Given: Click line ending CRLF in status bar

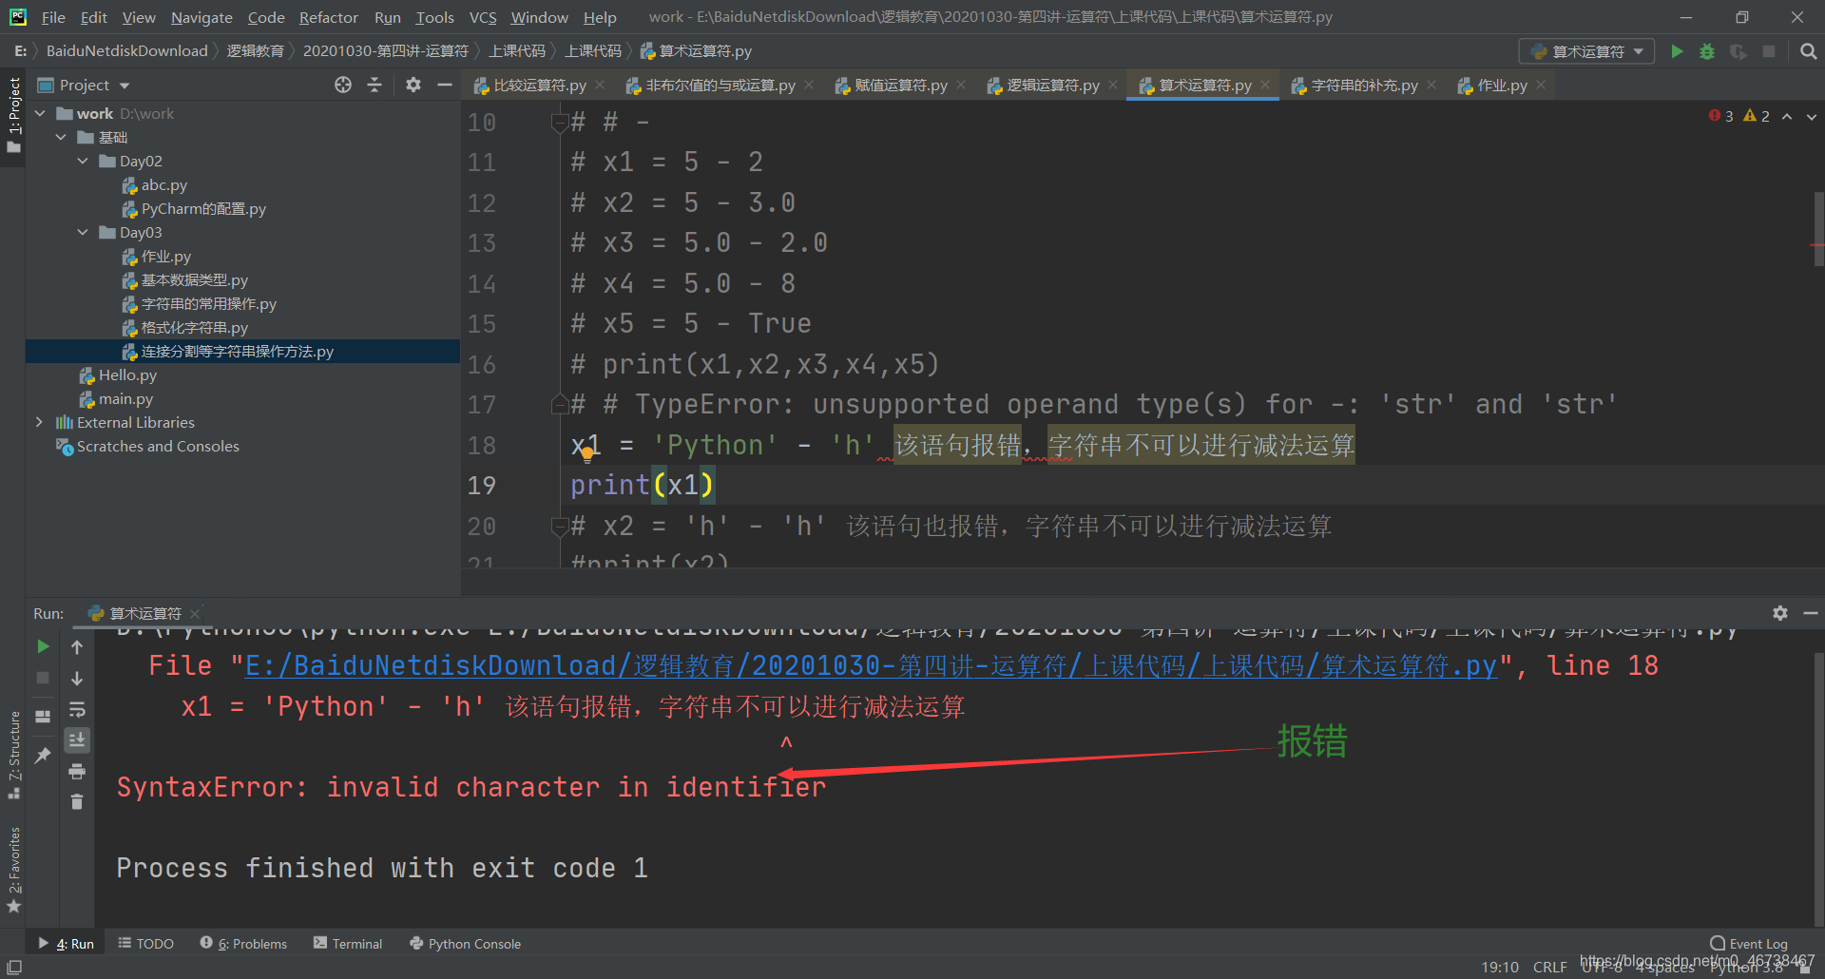Looking at the screenshot, I should point(1549,967).
